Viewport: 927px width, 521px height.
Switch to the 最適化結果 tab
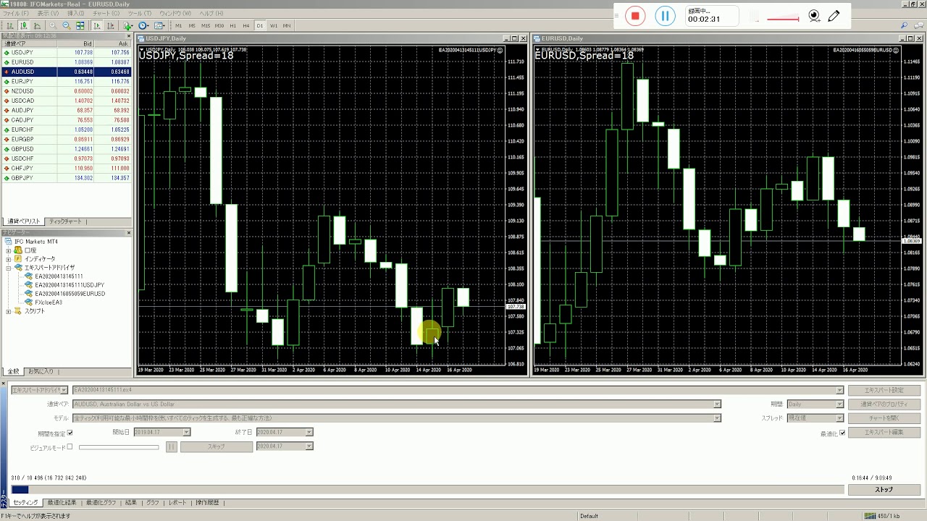[x=62, y=502]
